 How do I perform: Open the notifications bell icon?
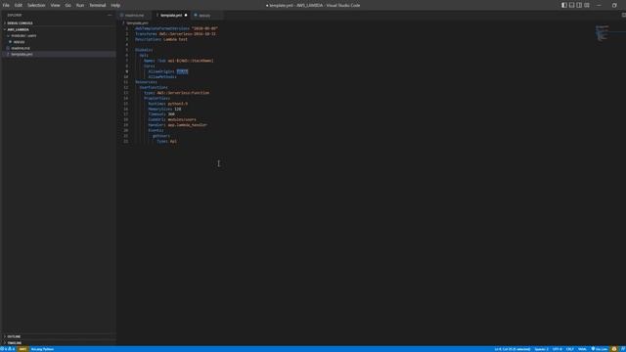click(622, 349)
